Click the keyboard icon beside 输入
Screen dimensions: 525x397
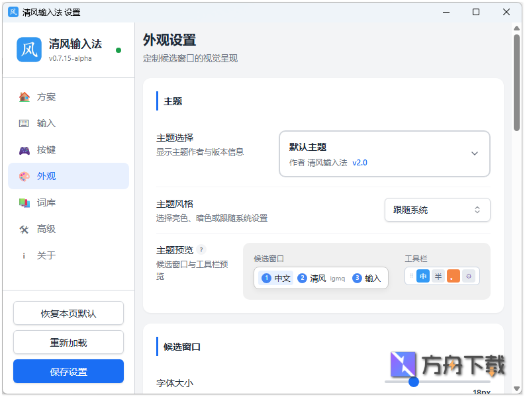pos(24,123)
